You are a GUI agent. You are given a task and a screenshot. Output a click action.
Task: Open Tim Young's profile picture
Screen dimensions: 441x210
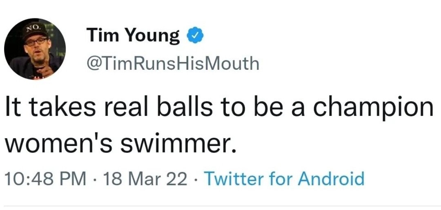point(35,49)
